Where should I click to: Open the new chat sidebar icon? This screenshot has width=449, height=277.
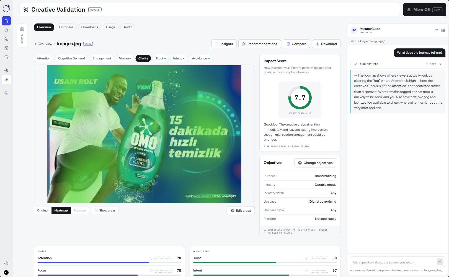(6, 21)
